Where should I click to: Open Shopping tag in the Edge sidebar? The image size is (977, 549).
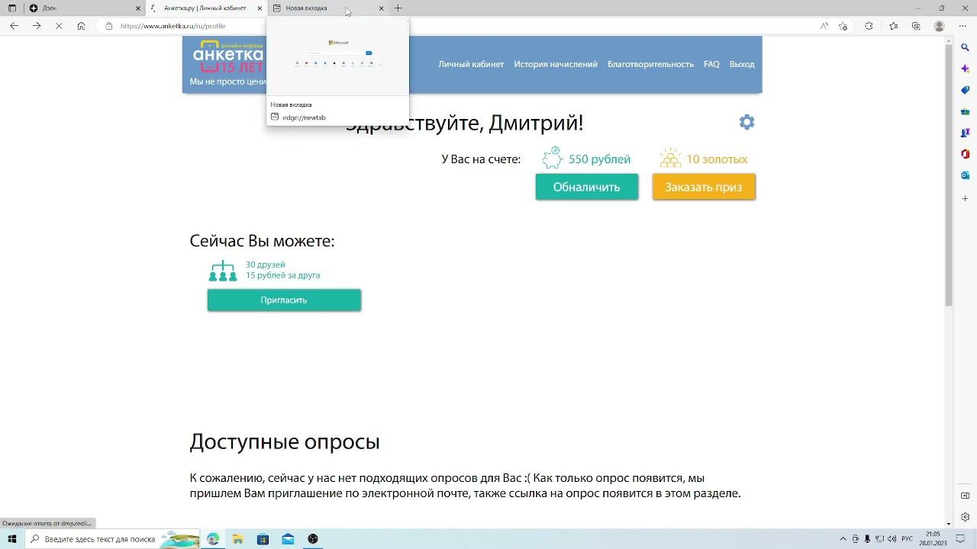click(965, 90)
